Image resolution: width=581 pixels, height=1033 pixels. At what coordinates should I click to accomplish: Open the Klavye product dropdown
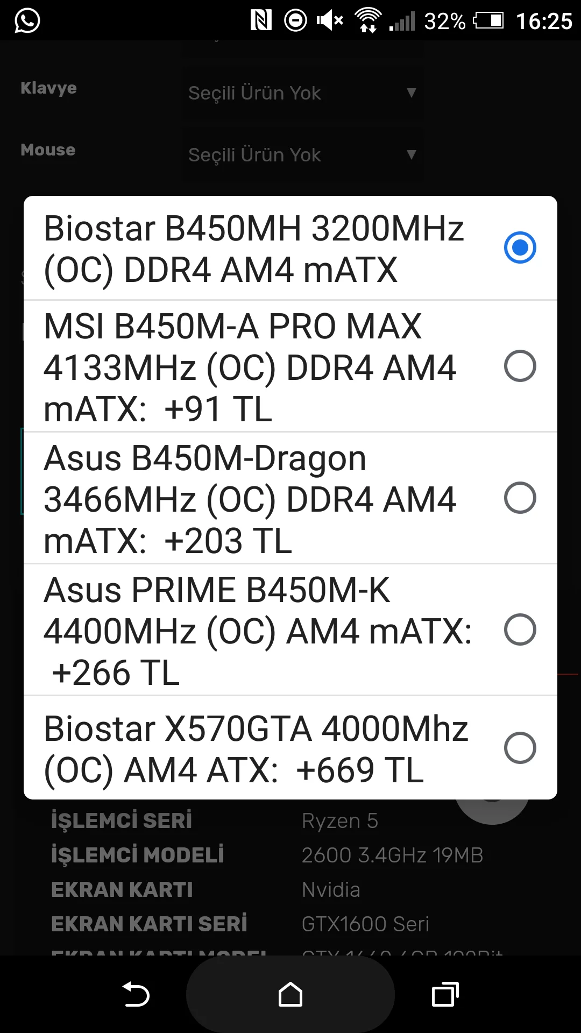[x=302, y=93]
